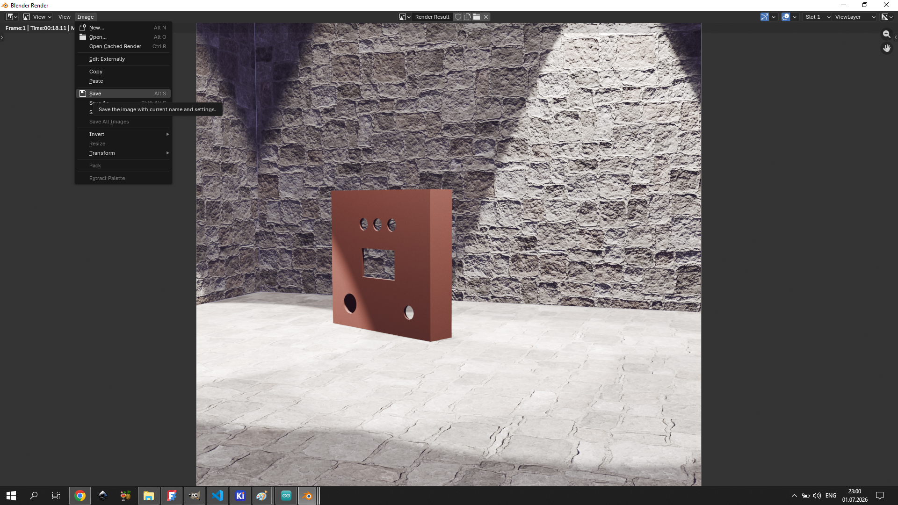Click the folder icon beside Open...
The width and height of the screenshot is (898, 505).
[x=83, y=37]
